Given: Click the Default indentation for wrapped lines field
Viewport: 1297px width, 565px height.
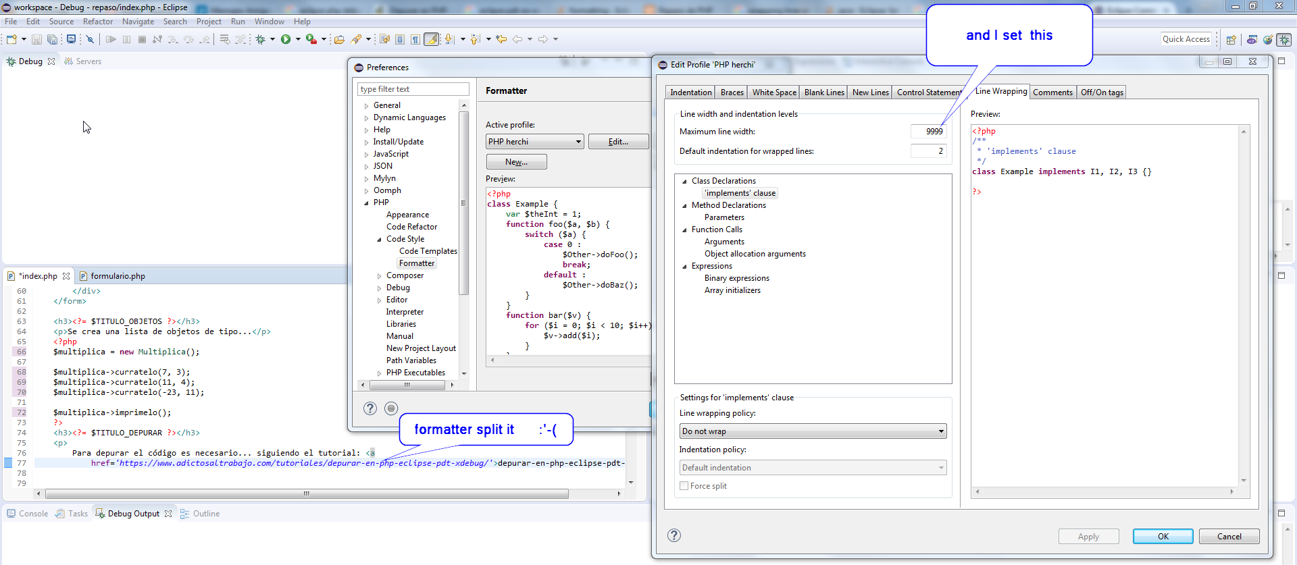Looking at the screenshot, I should tap(928, 151).
